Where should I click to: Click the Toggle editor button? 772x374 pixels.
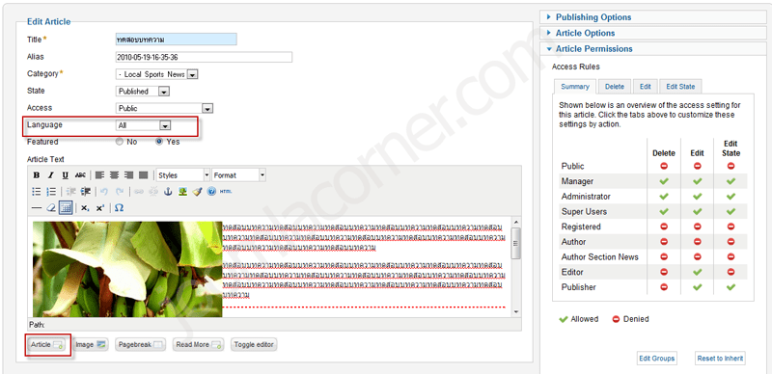254,344
